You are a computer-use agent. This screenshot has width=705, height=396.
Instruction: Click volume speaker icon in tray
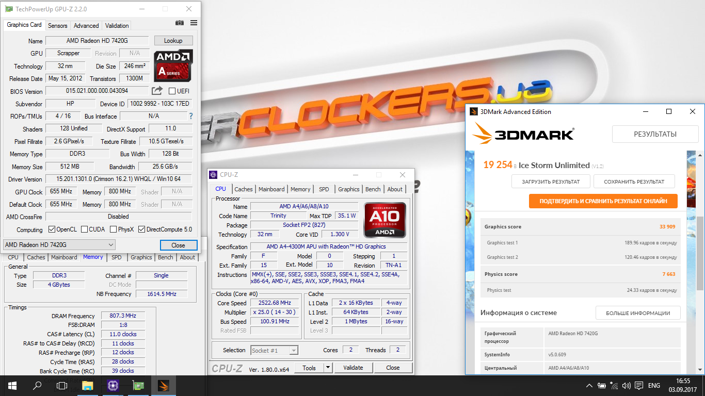[627, 386]
